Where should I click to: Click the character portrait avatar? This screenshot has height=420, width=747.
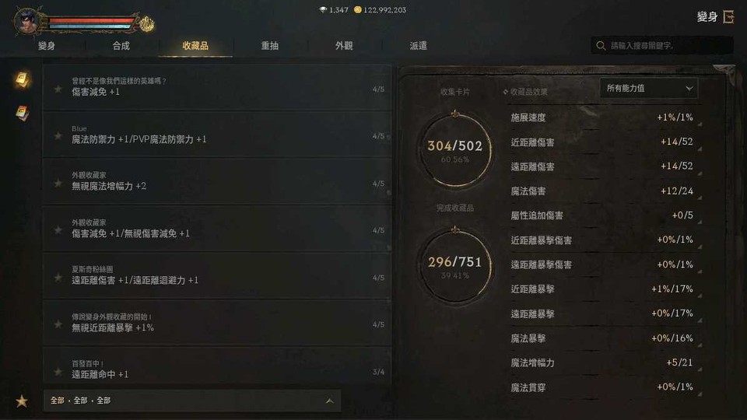pos(27,20)
